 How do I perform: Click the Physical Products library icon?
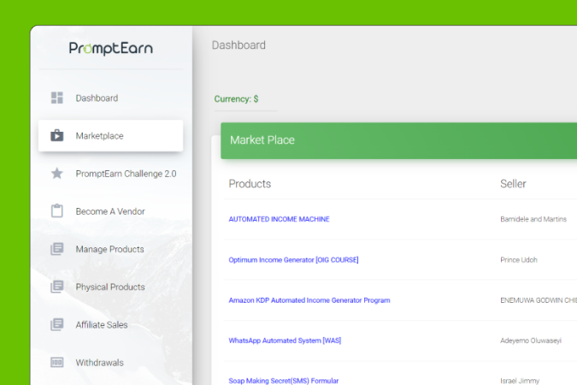click(57, 287)
